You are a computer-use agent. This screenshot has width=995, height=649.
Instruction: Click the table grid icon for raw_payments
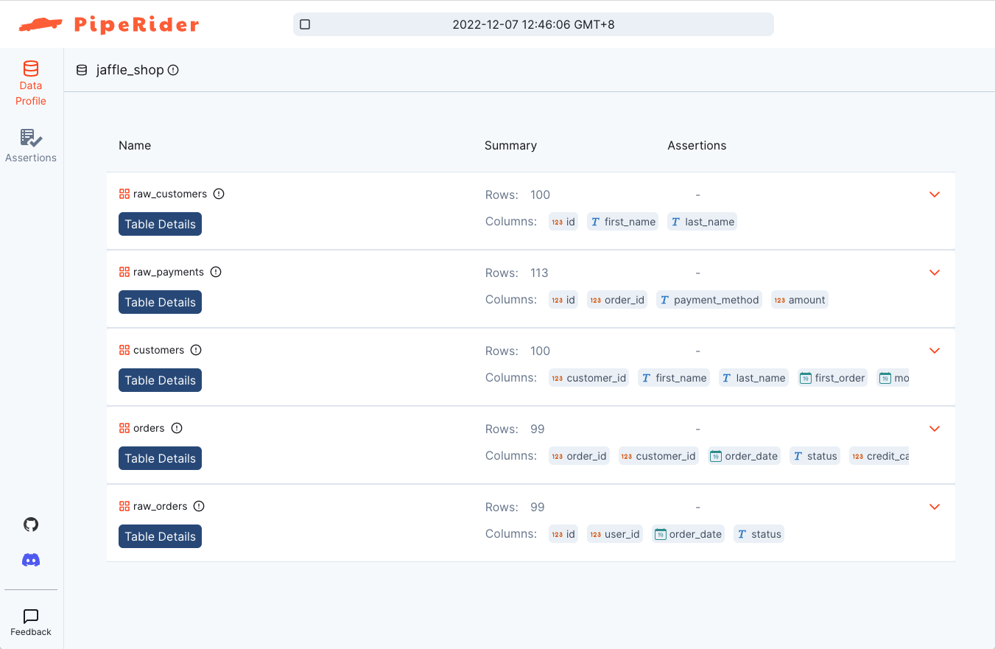(124, 272)
